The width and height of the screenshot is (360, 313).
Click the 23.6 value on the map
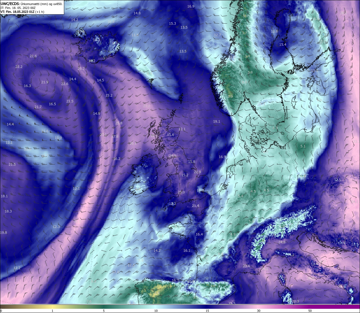click(x=246, y=266)
